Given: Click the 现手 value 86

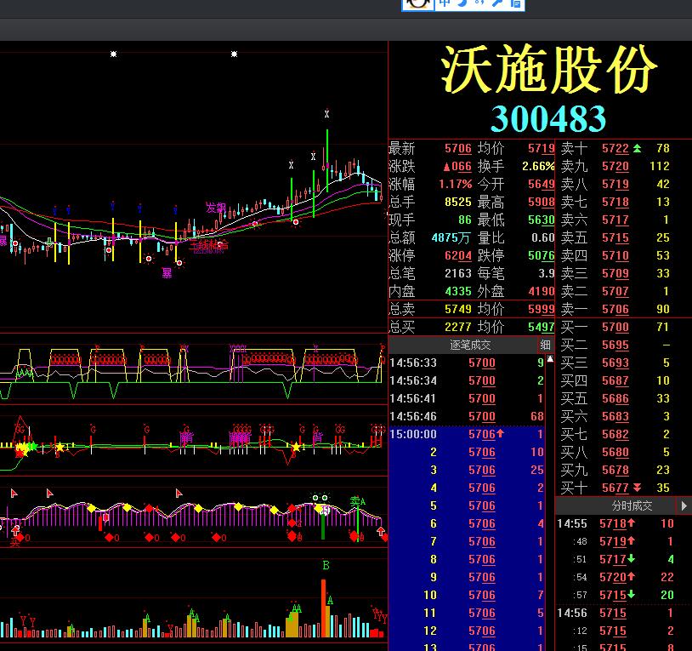Looking at the screenshot, I should [x=465, y=220].
